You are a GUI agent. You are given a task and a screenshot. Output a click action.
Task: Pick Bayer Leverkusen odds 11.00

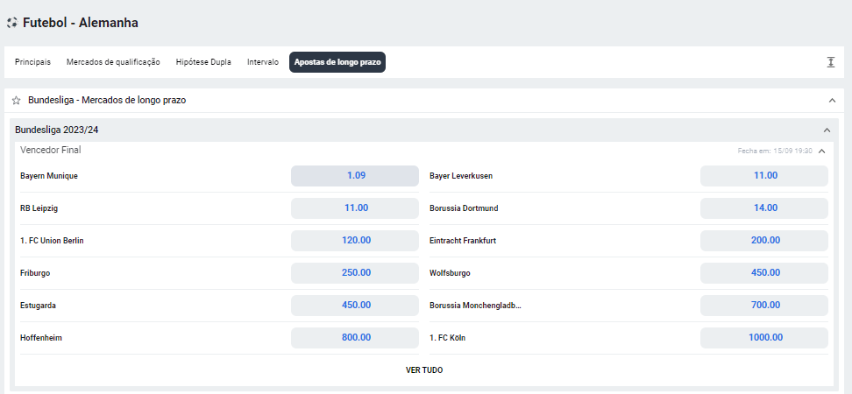pyautogui.click(x=764, y=176)
